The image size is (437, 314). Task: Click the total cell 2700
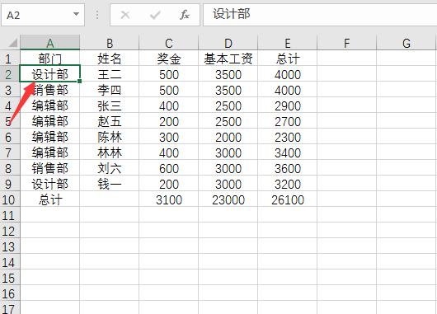tap(287, 121)
